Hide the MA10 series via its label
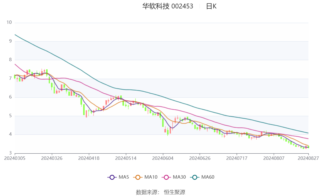Viewport: 321px width, 196px height. pos(151,177)
